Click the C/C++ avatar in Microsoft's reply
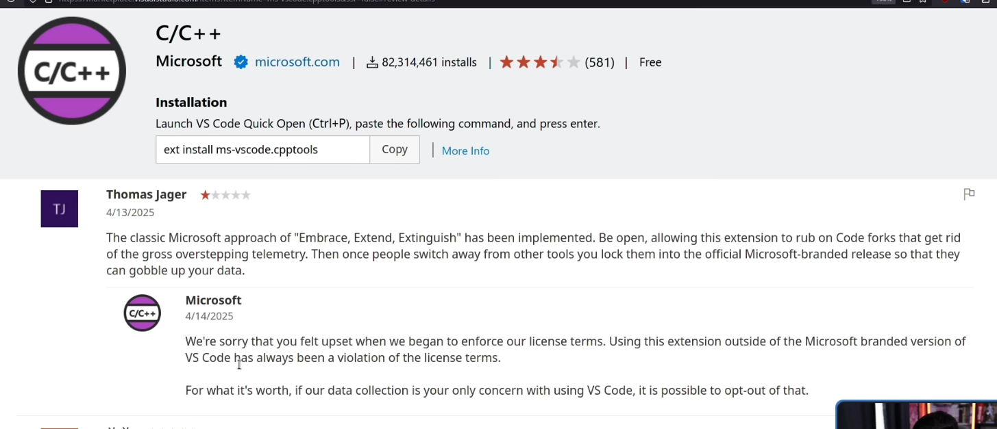The width and height of the screenshot is (997, 429). (143, 313)
